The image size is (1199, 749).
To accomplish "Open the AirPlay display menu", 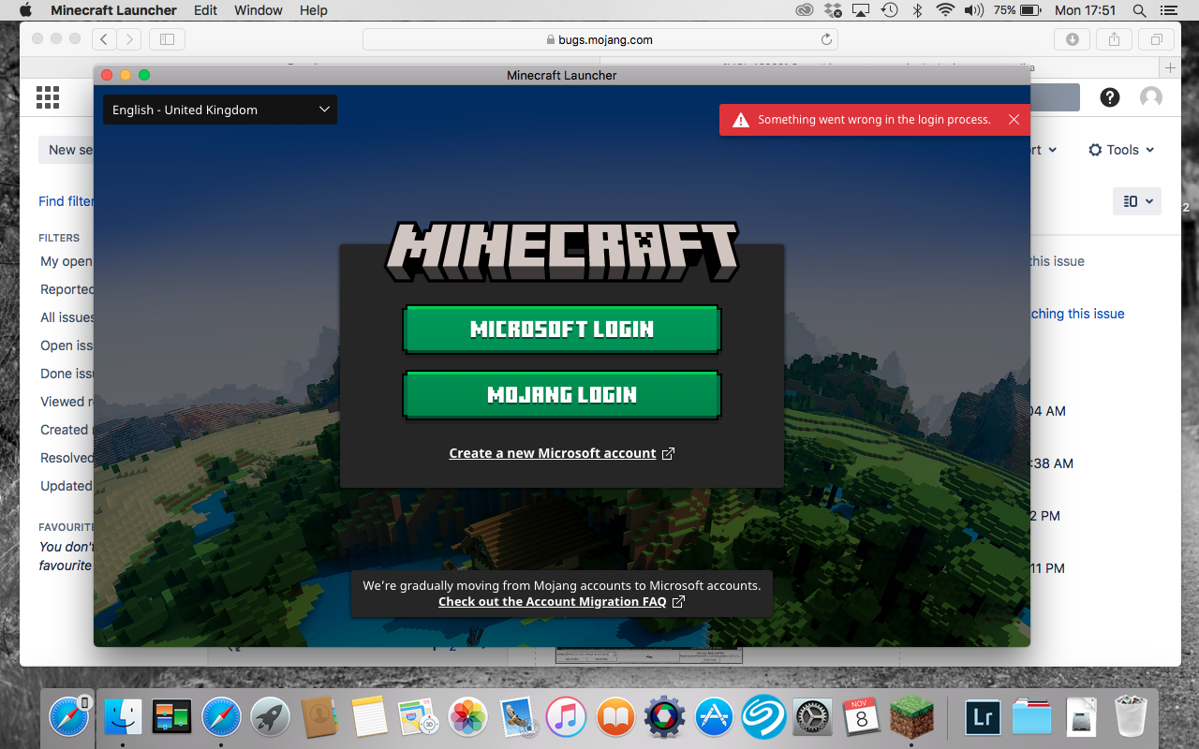I will [x=861, y=10].
